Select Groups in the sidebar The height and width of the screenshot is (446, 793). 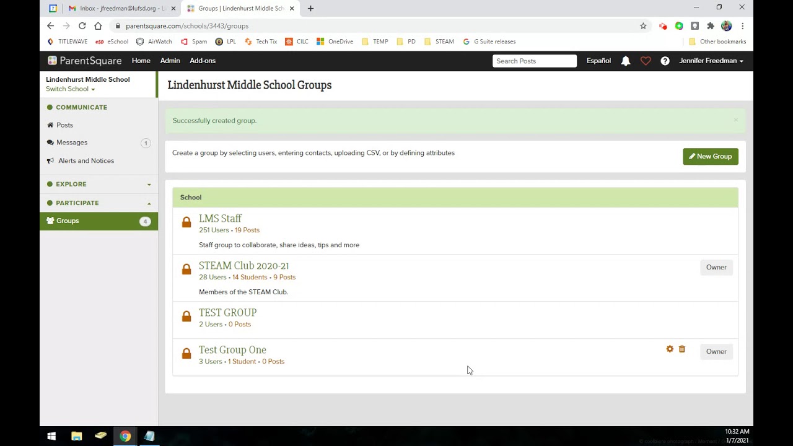pos(99,221)
